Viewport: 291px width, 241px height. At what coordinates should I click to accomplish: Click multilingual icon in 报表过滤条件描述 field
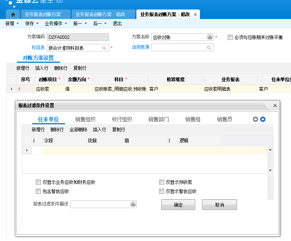coord(133,204)
